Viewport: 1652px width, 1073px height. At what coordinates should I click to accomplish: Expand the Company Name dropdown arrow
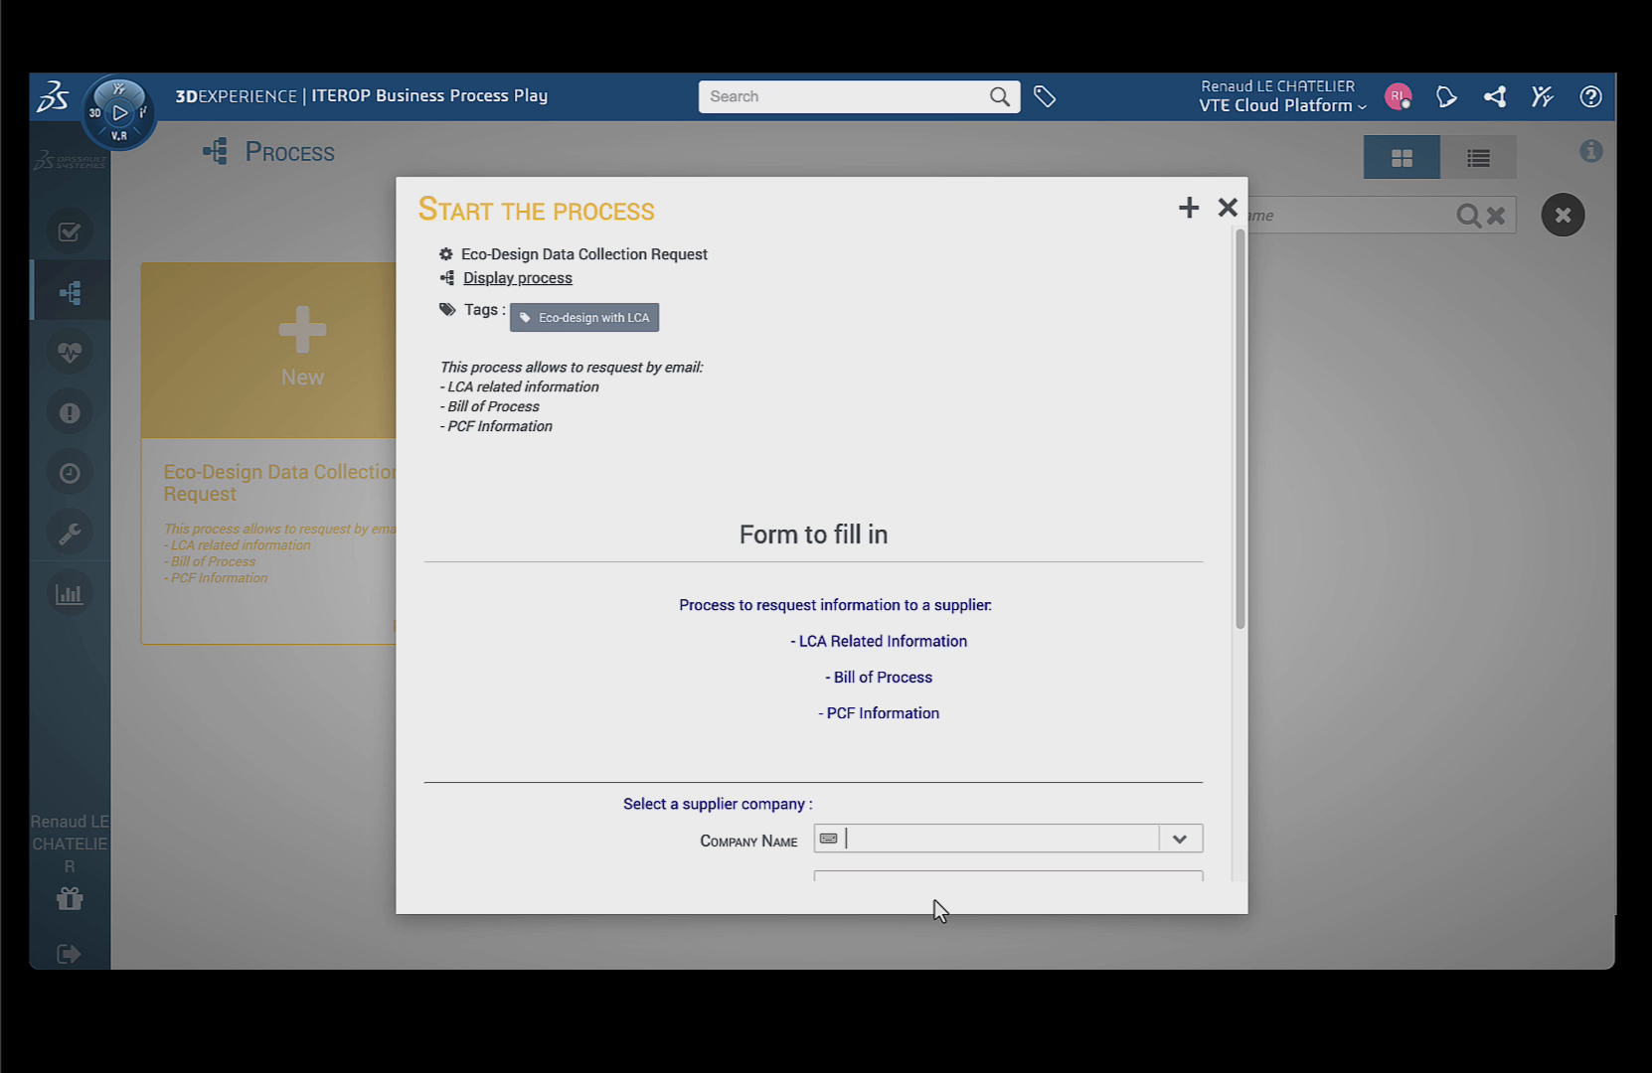tap(1180, 839)
